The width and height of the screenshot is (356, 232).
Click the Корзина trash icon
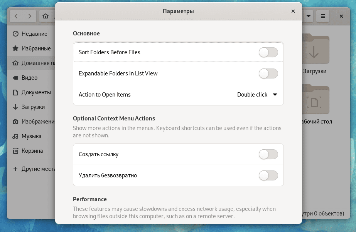[x=15, y=151]
